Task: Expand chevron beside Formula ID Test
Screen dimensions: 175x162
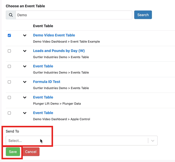Action: tap(25, 82)
